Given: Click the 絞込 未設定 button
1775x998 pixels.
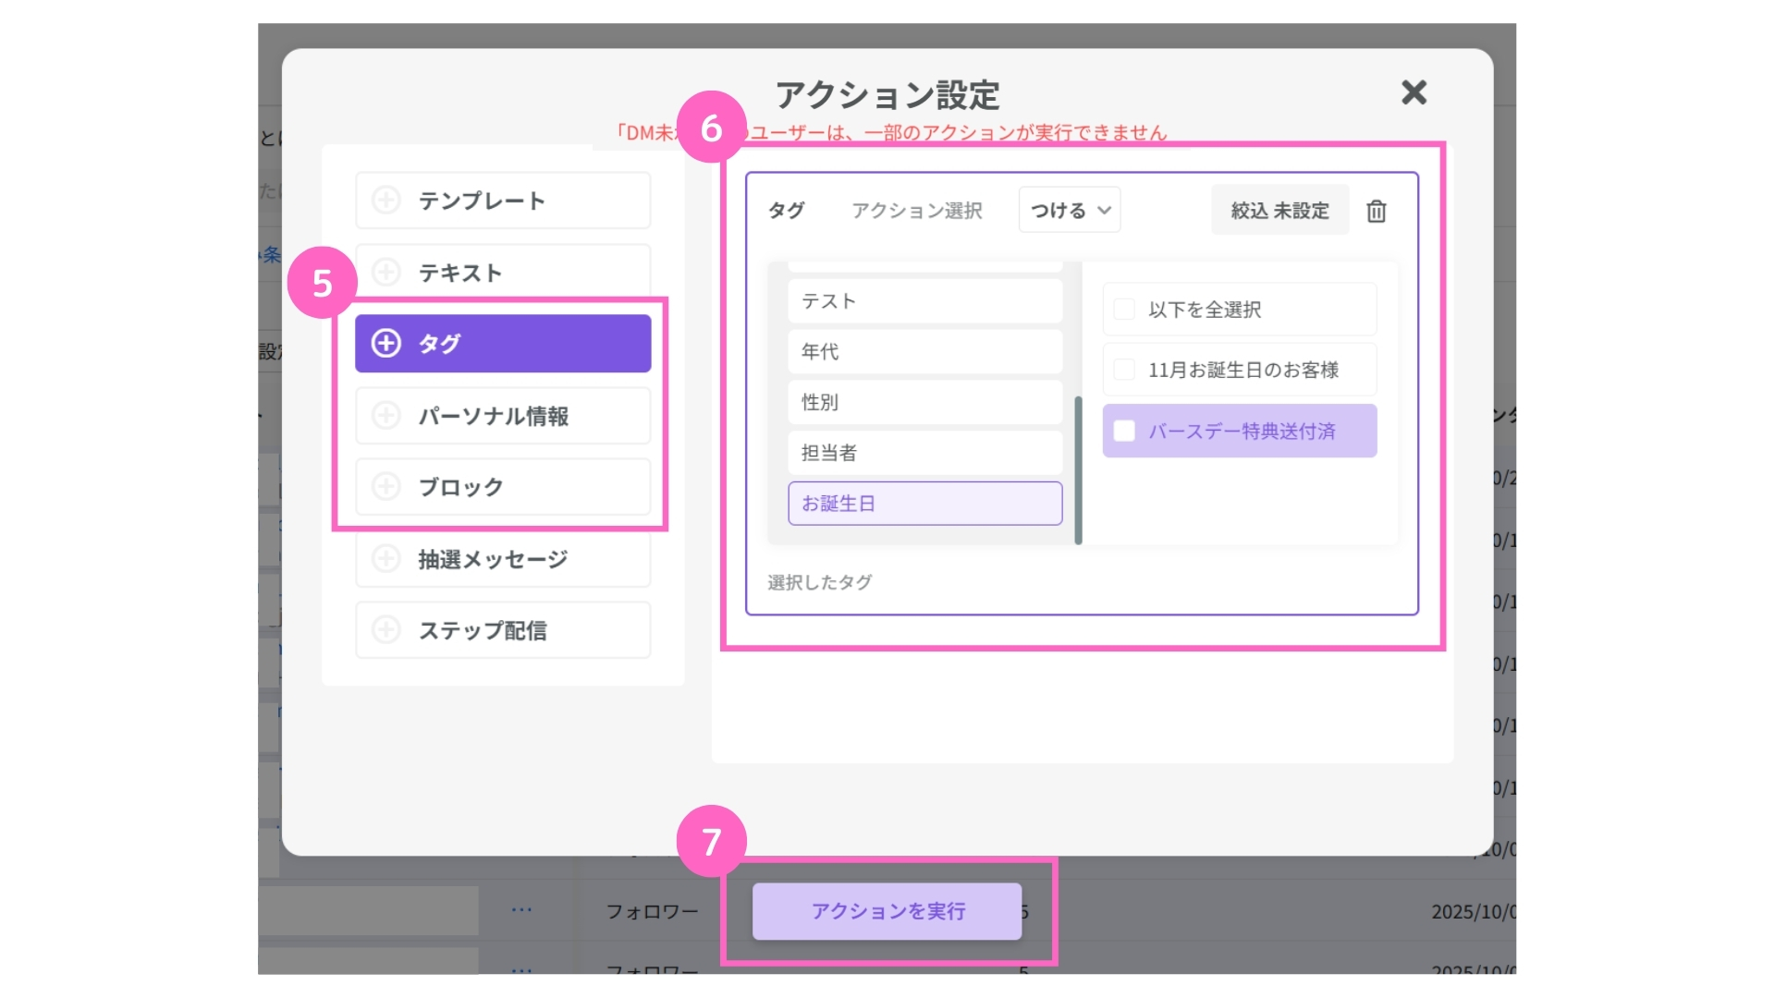Looking at the screenshot, I should point(1279,211).
